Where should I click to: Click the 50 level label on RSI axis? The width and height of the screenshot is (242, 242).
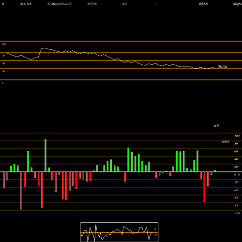click(3, 63)
